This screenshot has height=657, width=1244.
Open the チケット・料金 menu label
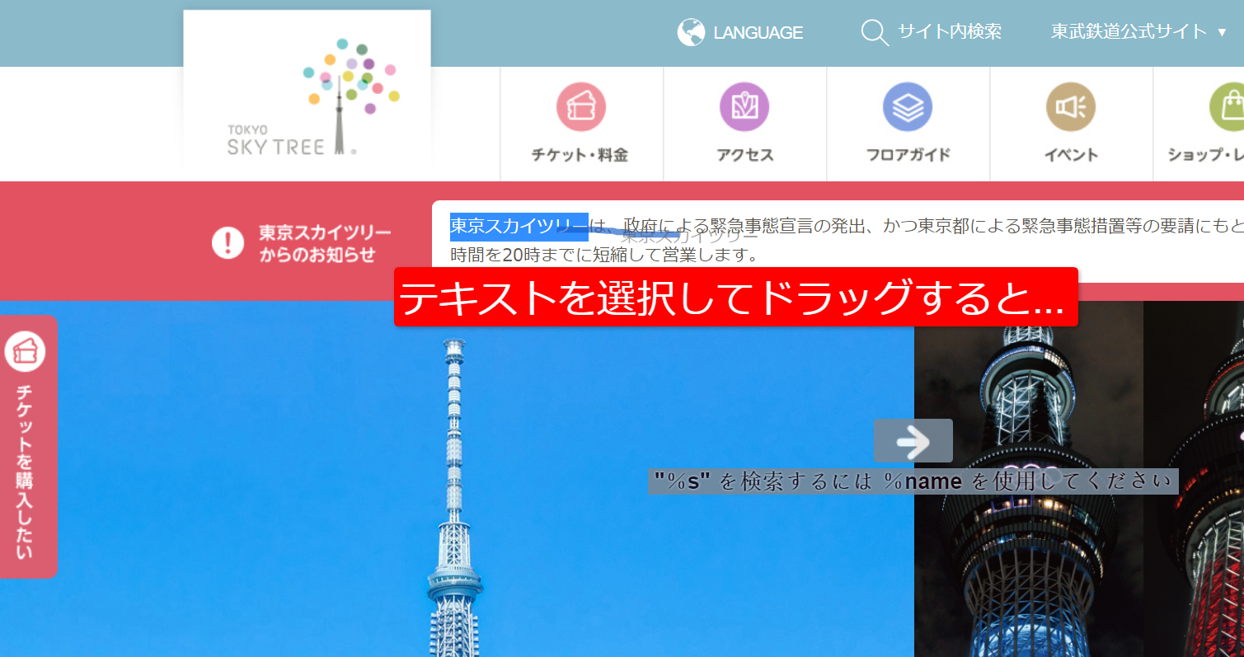(x=580, y=154)
